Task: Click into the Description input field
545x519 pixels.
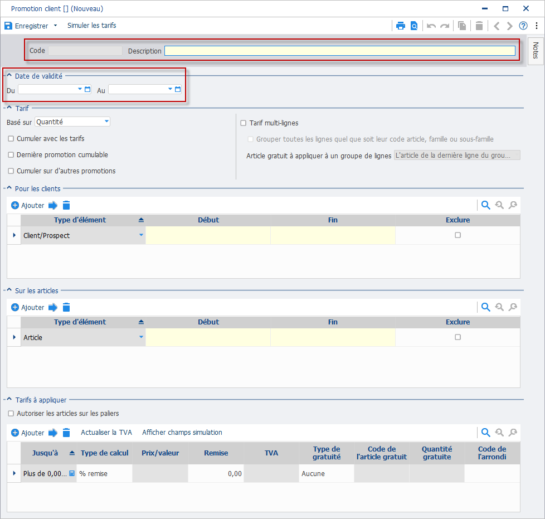Action: (339, 51)
